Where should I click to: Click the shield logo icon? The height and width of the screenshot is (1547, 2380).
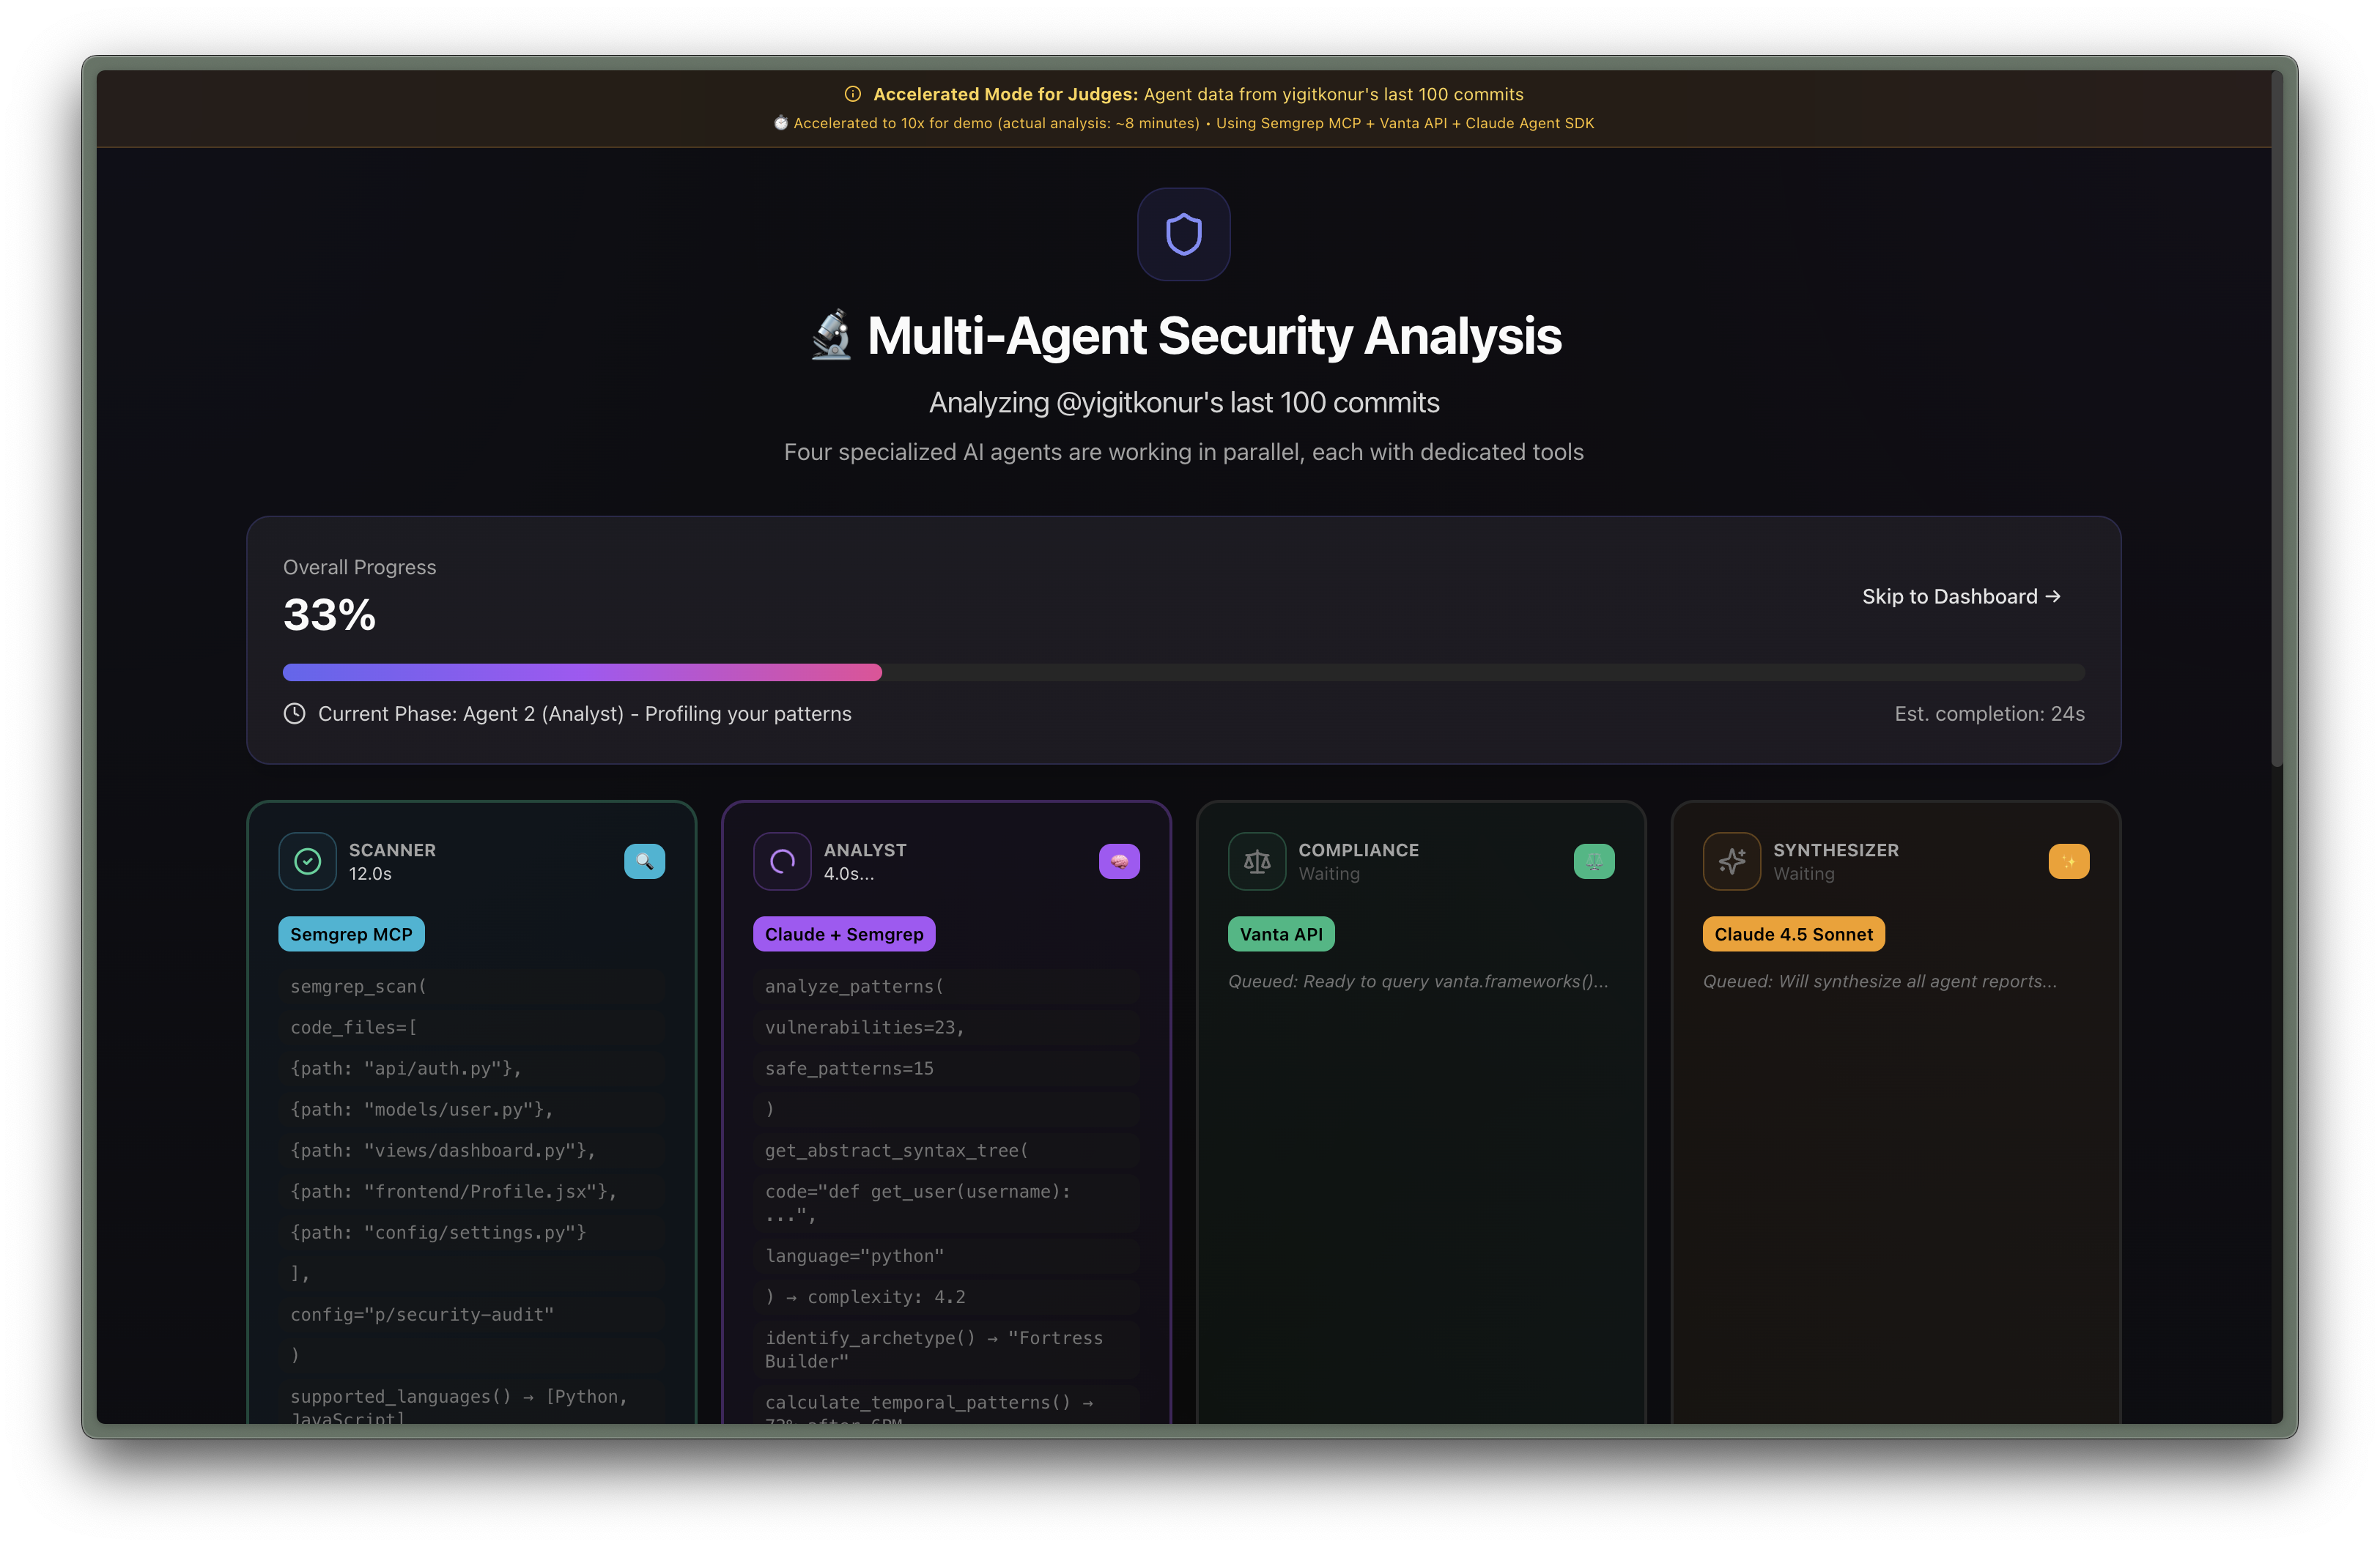(x=1183, y=235)
